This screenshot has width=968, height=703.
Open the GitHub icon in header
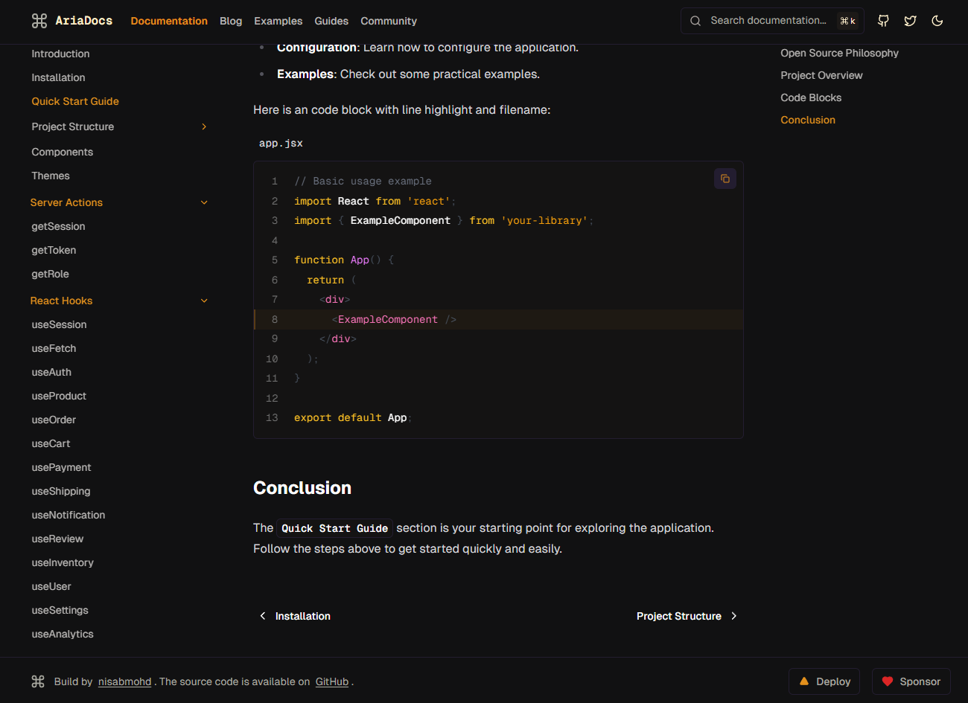tap(883, 21)
